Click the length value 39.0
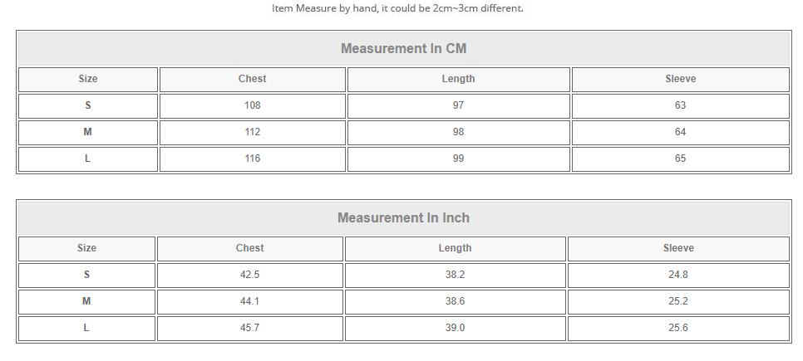This screenshot has height=361, width=803. click(455, 328)
